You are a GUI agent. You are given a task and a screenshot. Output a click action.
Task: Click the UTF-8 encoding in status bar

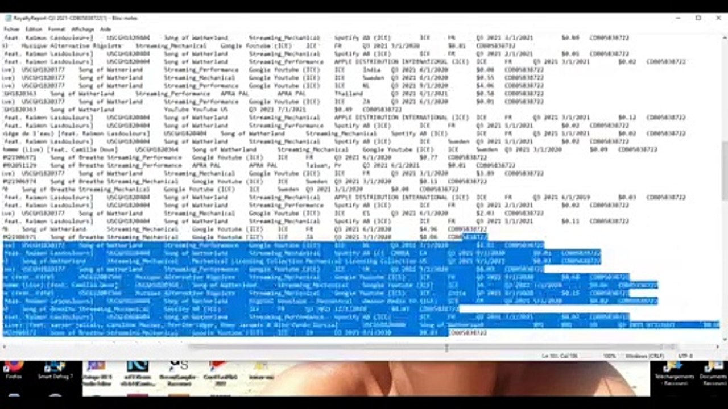click(x=686, y=356)
